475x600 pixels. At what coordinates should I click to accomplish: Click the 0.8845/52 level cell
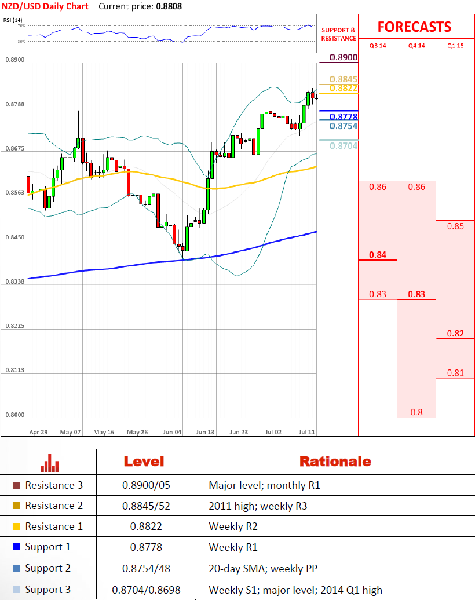tap(146, 506)
